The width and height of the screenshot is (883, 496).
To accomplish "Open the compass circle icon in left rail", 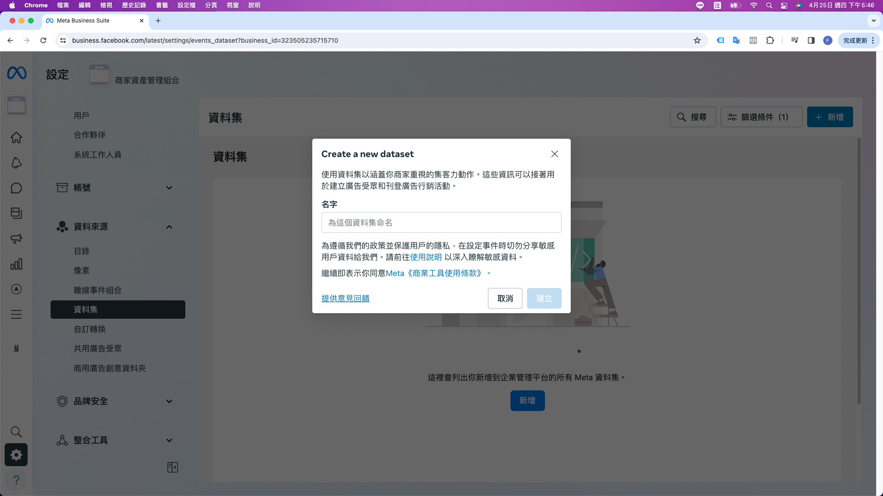I will pyautogui.click(x=16, y=289).
